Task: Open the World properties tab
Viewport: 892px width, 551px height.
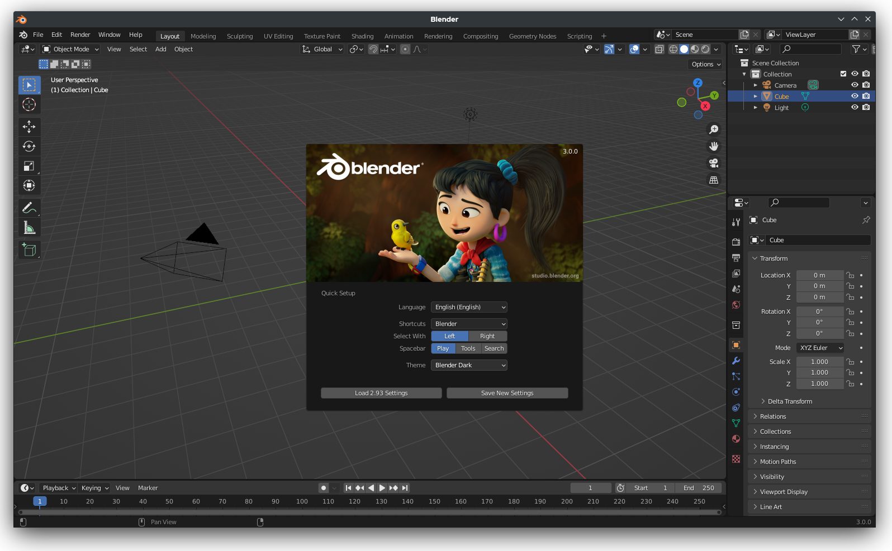Action: (736, 305)
